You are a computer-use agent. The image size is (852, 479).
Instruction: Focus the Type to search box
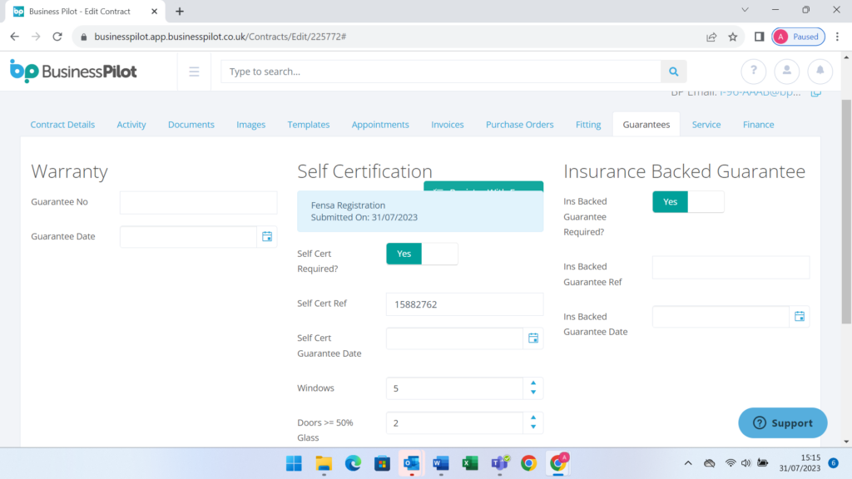click(x=441, y=72)
